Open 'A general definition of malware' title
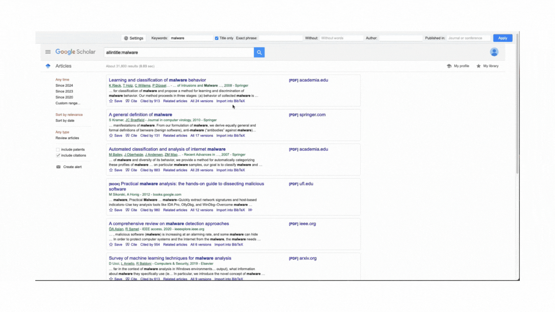This screenshot has width=555, height=312. (140, 115)
